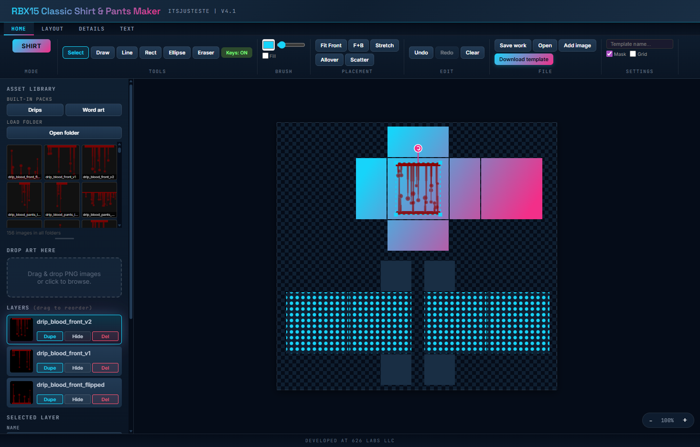Viewport: 700px width, 447px height.
Task: Open the Drips built-in pack
Action: pos(35,110)
